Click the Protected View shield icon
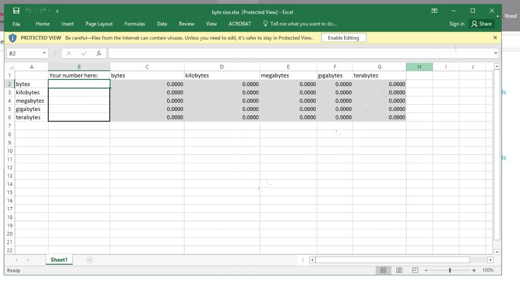Image resolution: width=520 pixels, height=286 pixels. point(12,38)
